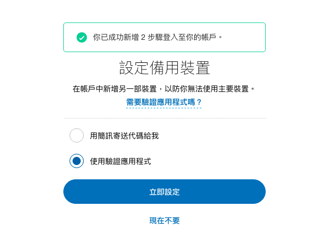Click the 驗證應用程式 words in the dashed-underlined link
327x235 pixels.
tap(165, 102)
